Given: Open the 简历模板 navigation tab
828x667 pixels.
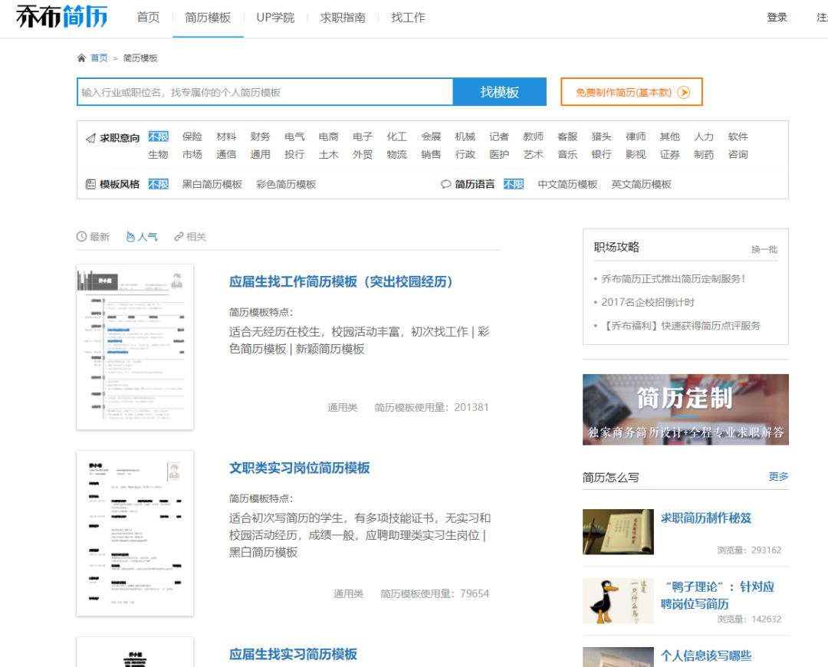Looking at the screenshot, I should tap(208, 18).
